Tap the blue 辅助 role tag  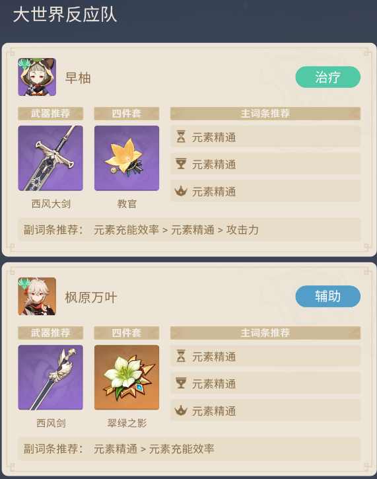tap(328, 297)
